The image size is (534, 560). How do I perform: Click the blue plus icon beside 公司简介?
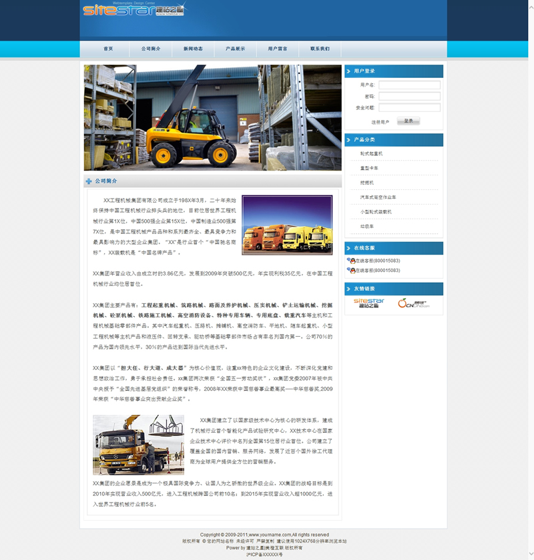(89, 181)
